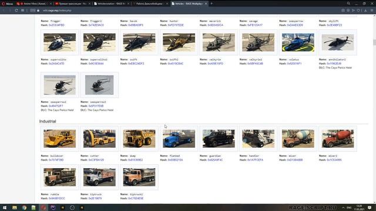
Task: Switch to the Работа Дальнобойщика tab
Action: tap(150, 4)
